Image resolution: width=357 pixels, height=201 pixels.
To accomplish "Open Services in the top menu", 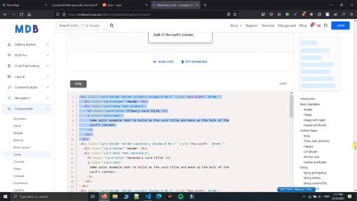I will tap(268, 26).
